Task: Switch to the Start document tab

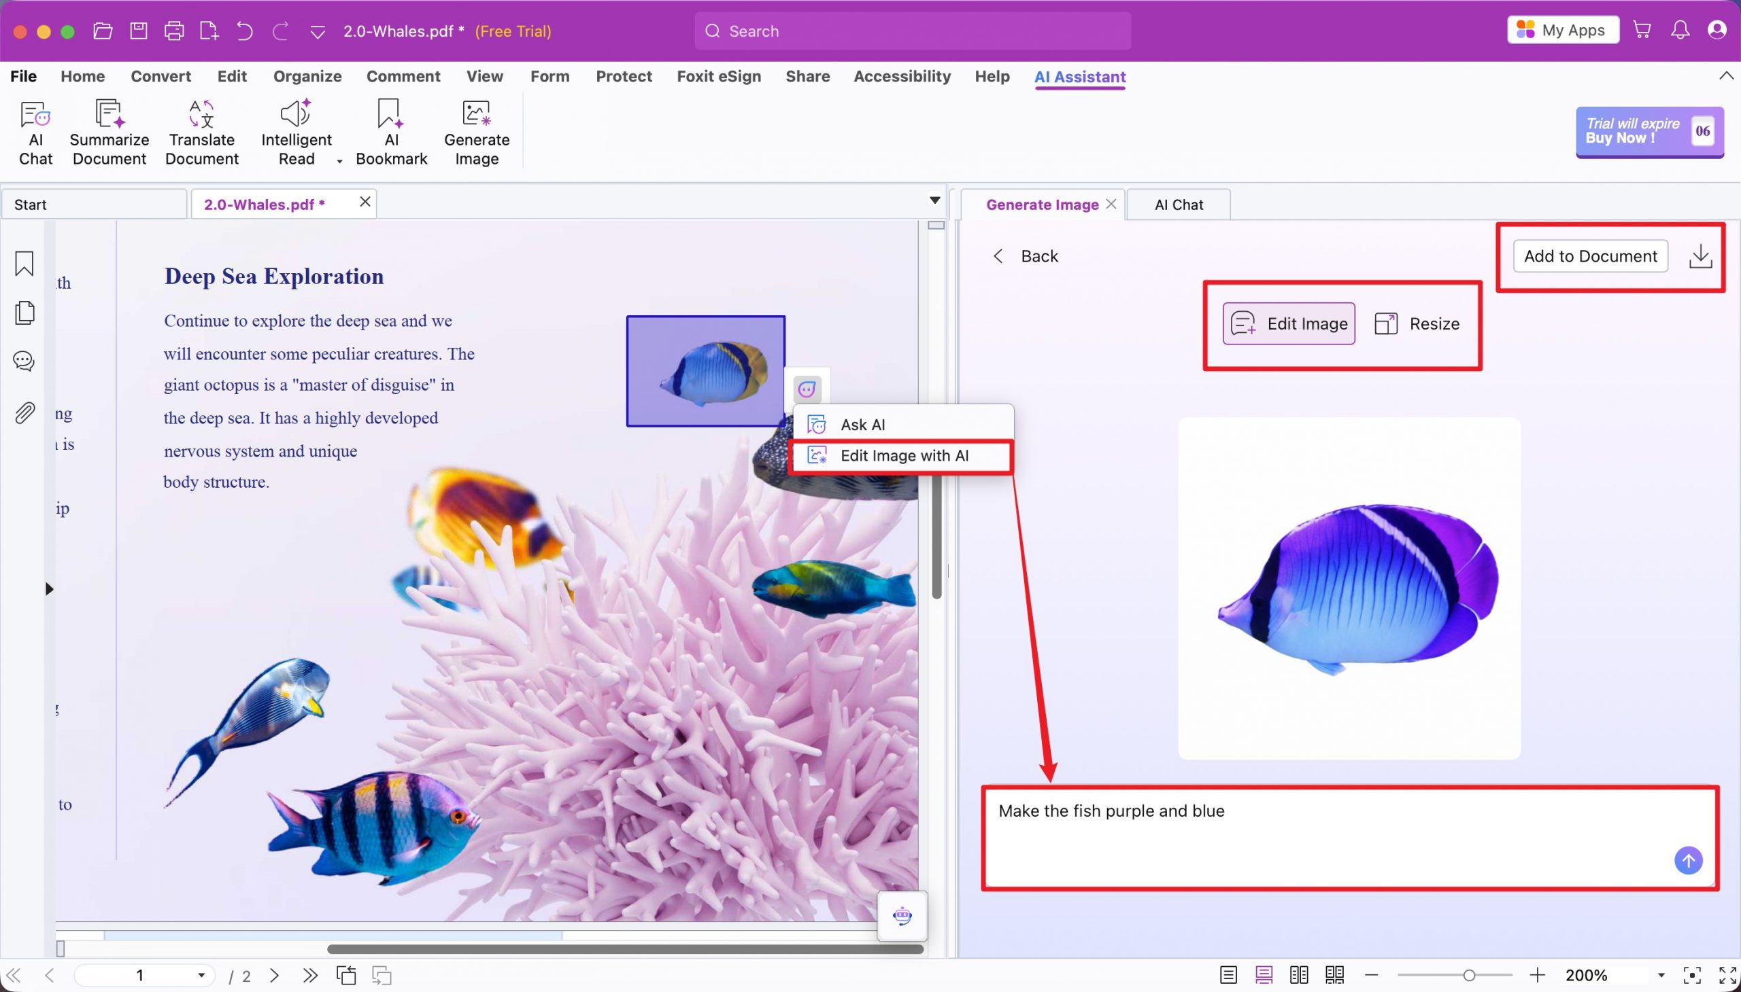Action: [x=94, y=205]
